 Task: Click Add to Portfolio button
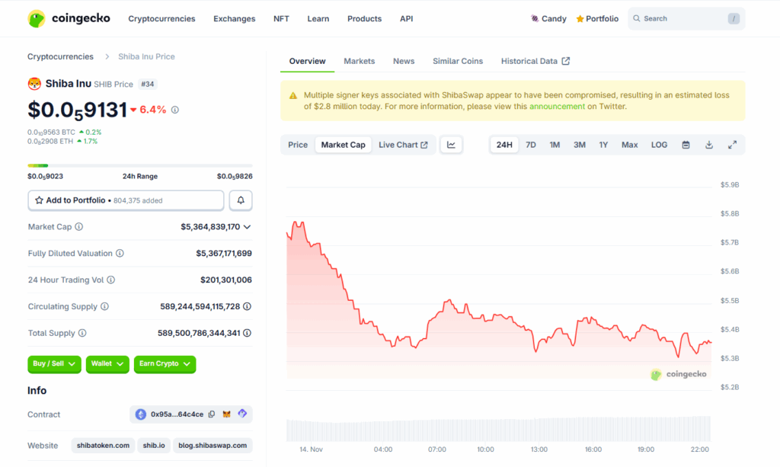pyautogui.click(x=126, y=200)
